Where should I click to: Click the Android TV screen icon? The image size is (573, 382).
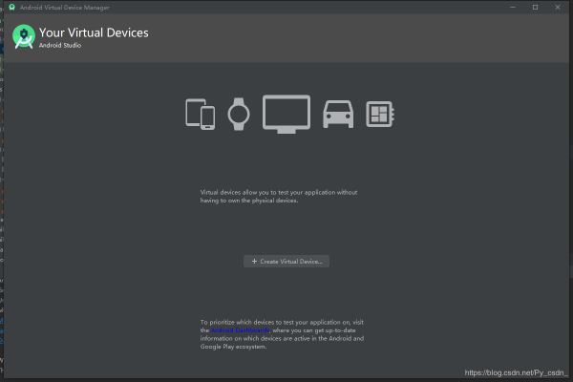(286, 114)
